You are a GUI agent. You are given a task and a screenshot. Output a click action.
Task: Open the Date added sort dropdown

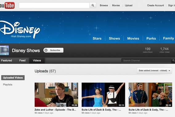pyautogui.click(x=154, y=71)
